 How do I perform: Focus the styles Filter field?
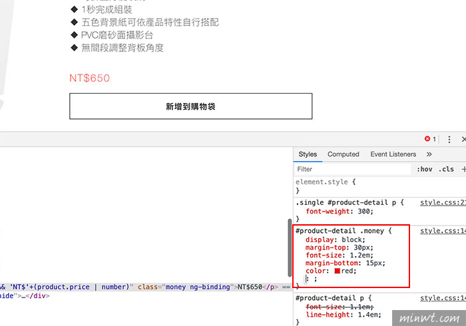[353, 169]
